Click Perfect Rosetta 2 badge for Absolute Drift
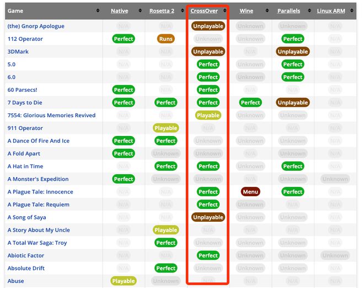The image size is (364, 288). pyautogui.click(x=166, y=268)
